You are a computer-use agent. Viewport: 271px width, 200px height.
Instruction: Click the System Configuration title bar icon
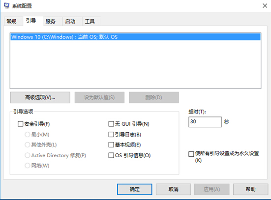tap(6, 6)
